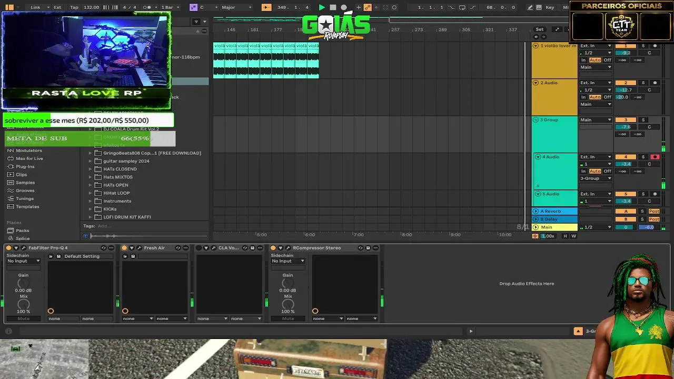Image resolution: width=674 pixels, height=379 pixels.
Task: Click the Link button
Action: 35,7
